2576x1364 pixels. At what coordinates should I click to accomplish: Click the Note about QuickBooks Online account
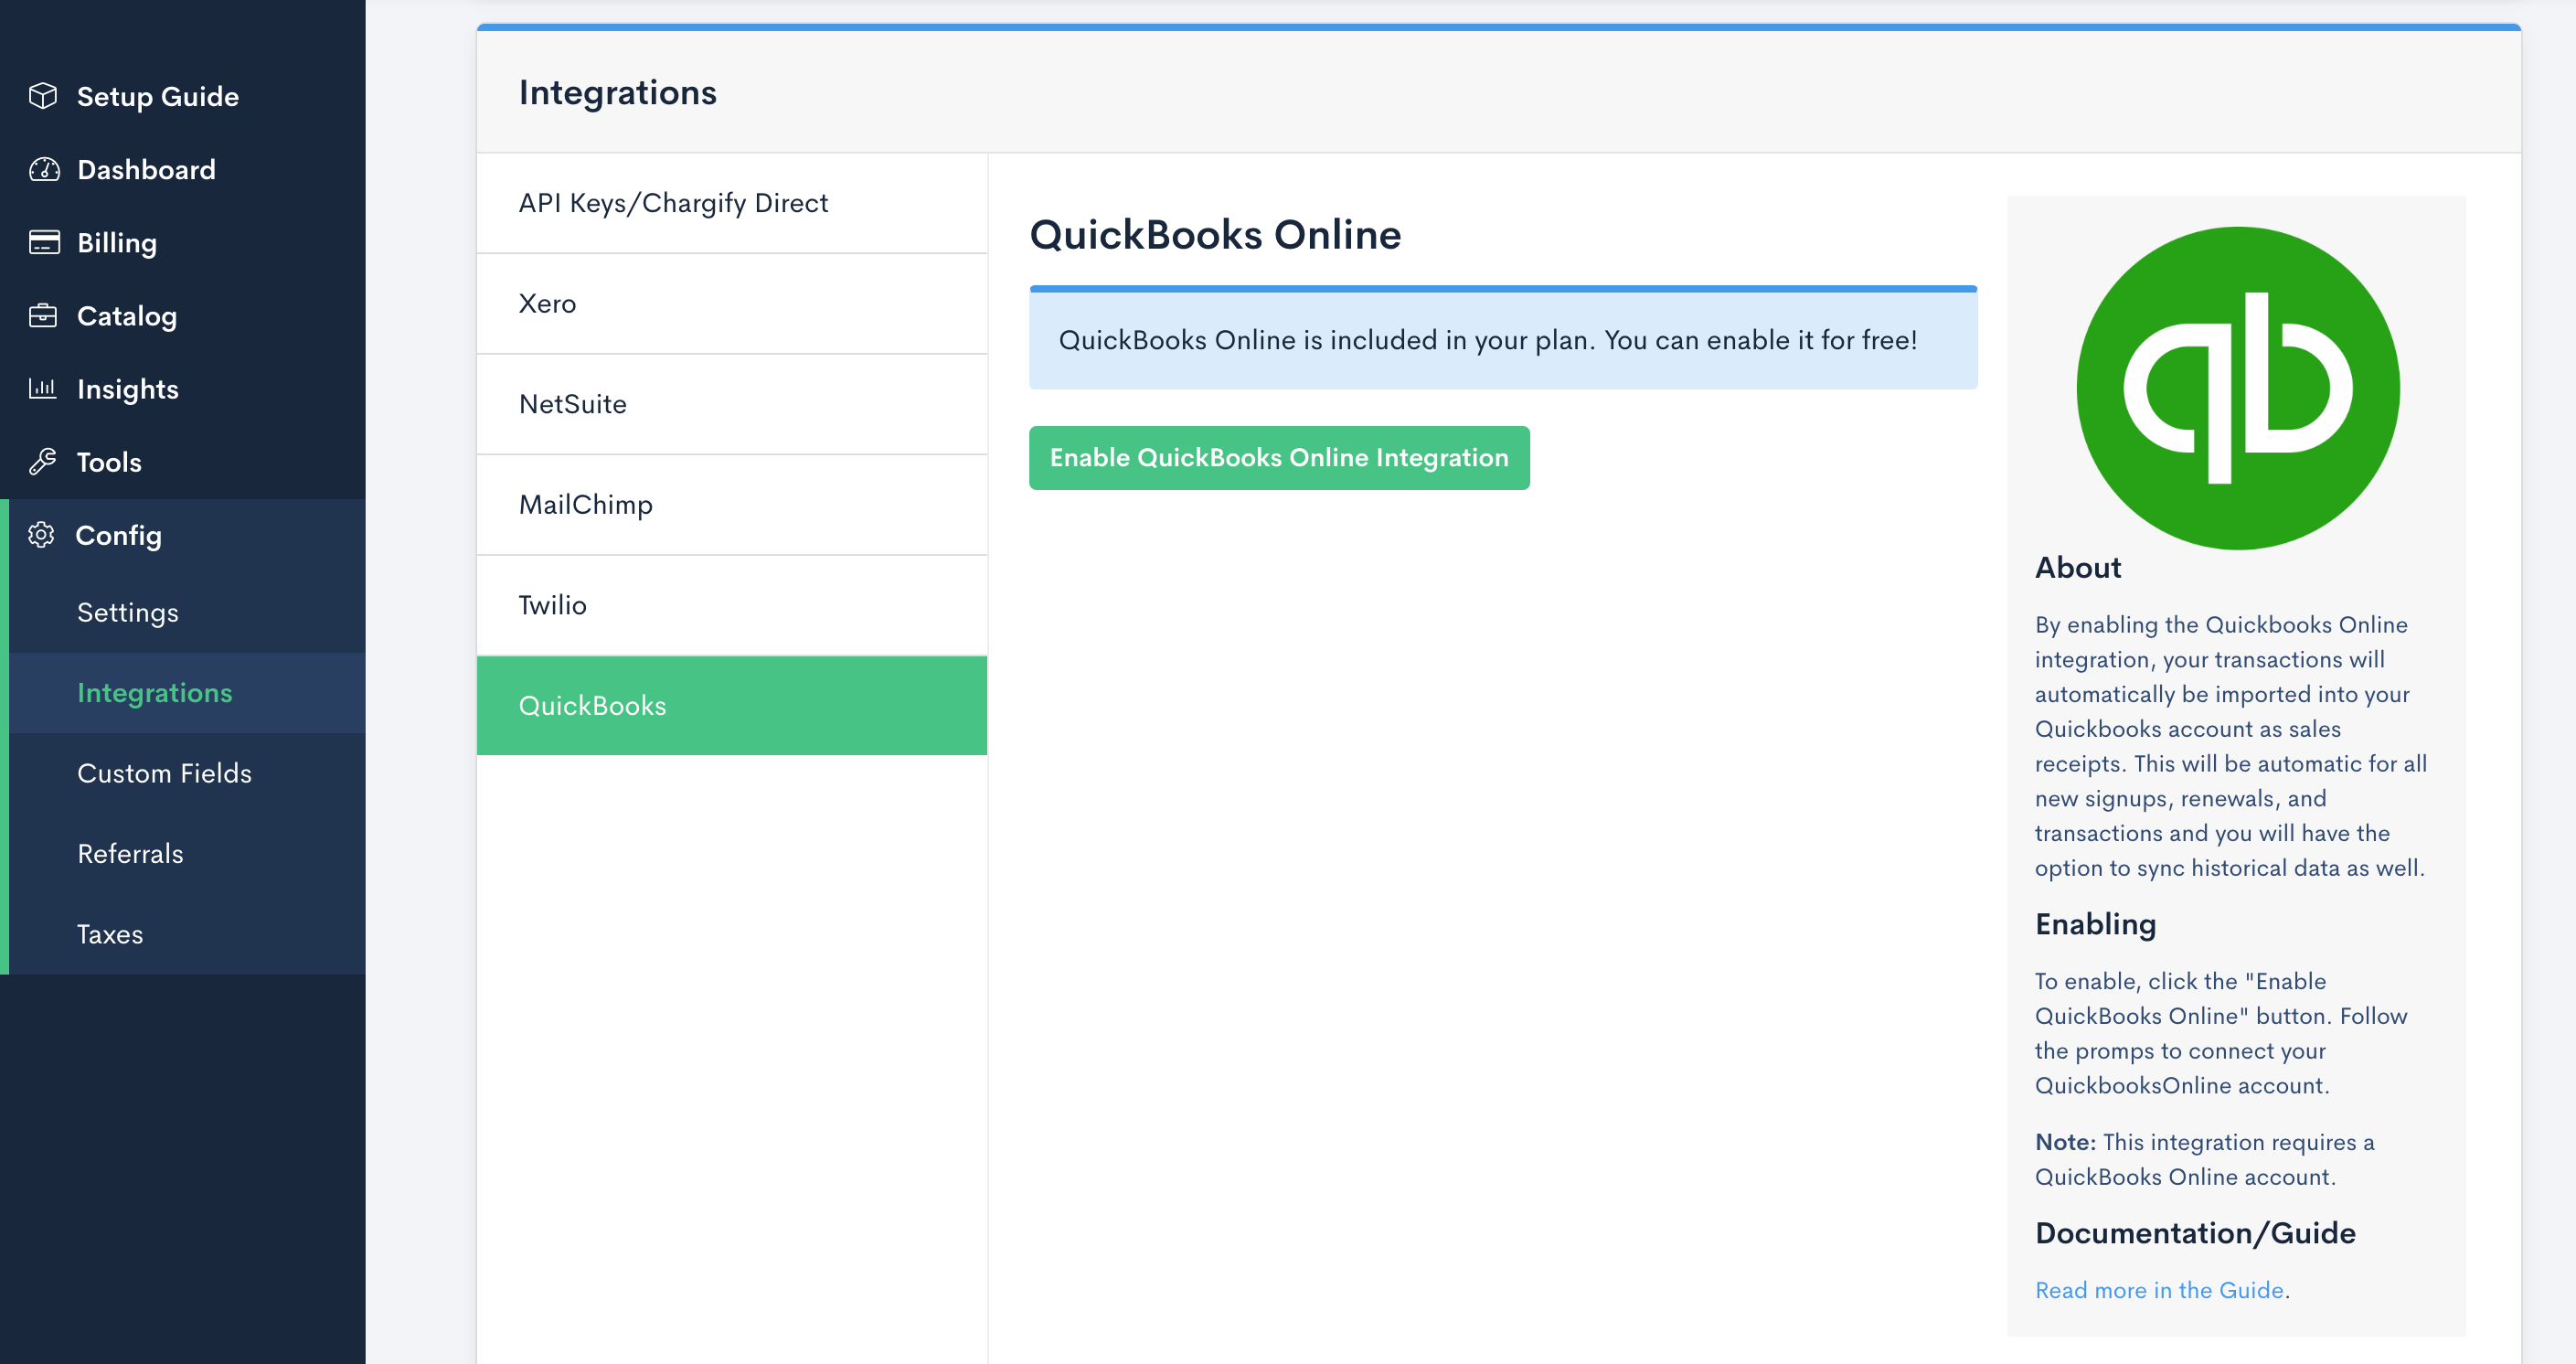coord(2204,1159)
